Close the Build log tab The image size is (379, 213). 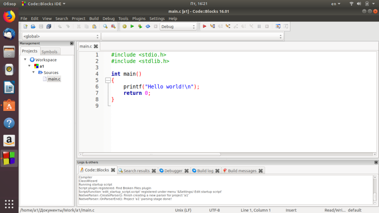click(217, 171)
